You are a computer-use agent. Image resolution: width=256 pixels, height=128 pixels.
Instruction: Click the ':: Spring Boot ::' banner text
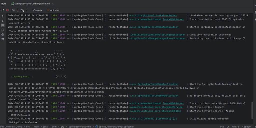click(21, 77)
